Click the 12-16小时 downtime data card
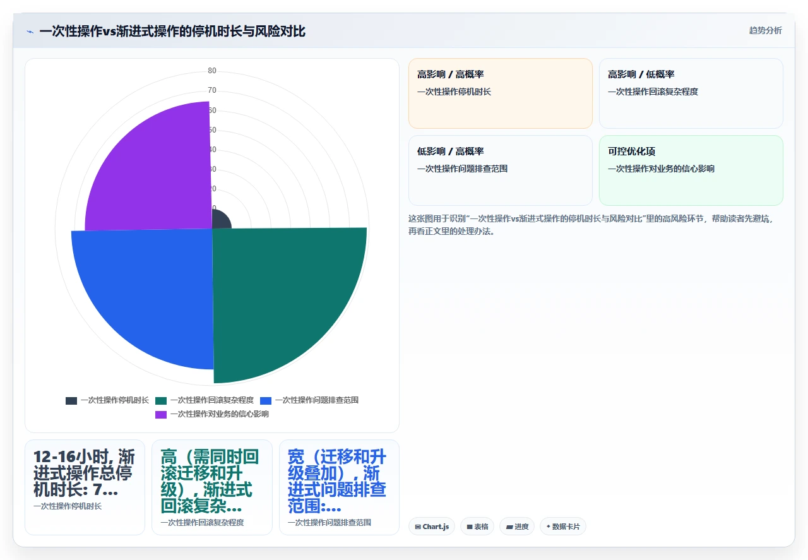 85,487
